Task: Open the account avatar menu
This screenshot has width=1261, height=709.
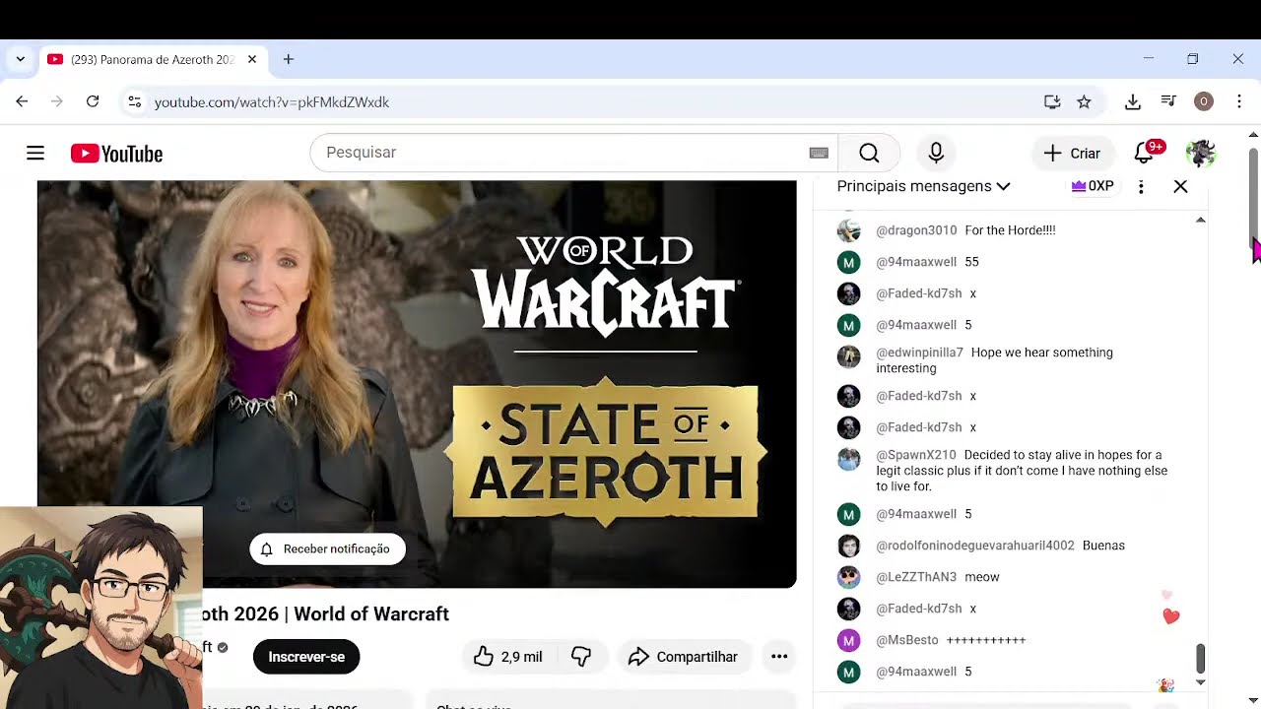Action: point(1201,153)
